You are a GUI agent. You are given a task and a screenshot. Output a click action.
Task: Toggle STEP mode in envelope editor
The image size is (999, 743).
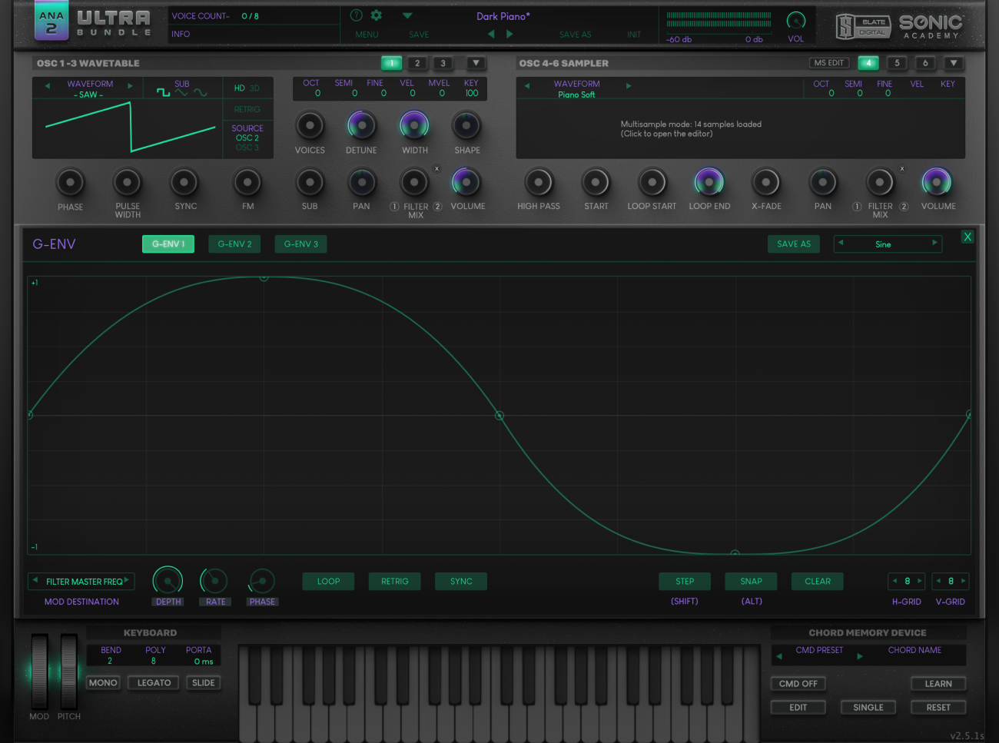click(685, 582)
